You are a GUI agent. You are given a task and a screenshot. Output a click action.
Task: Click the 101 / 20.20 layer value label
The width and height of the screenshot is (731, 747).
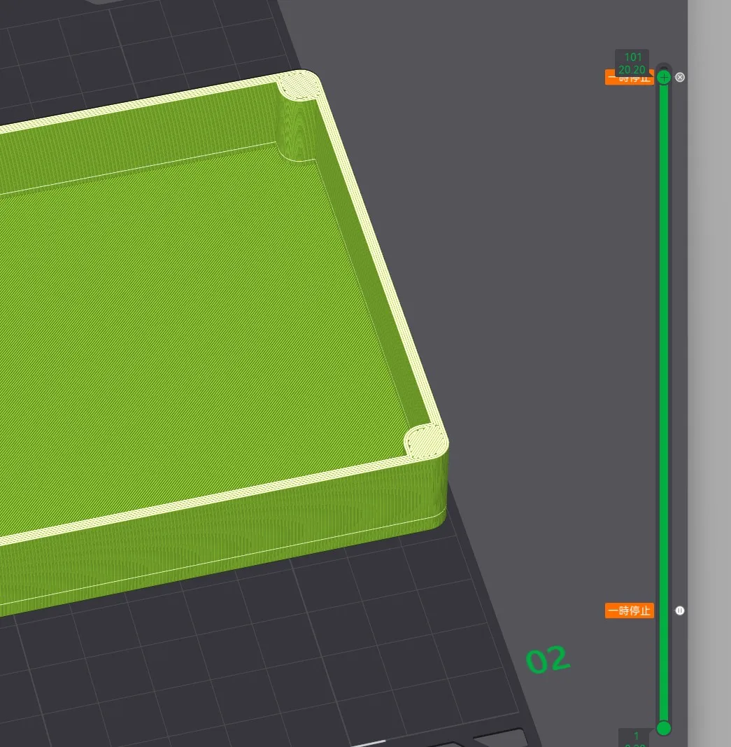632,63
